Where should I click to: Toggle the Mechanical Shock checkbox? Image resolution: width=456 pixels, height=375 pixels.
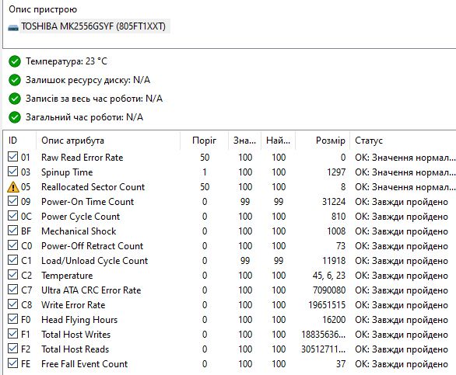(12, 231)
